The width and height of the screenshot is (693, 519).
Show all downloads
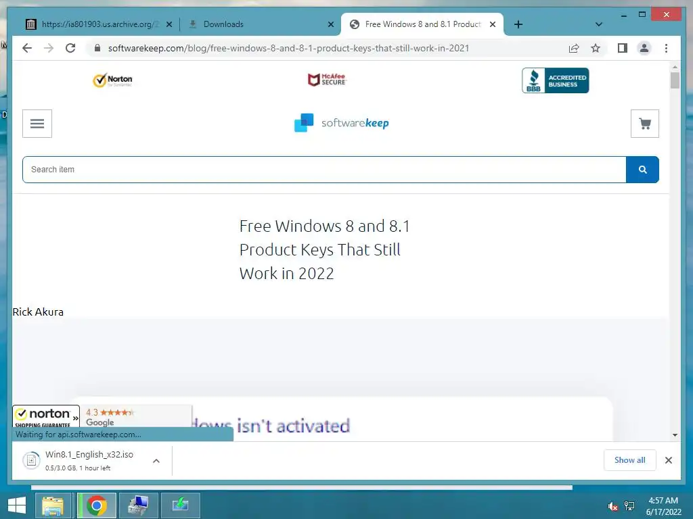point(630,460)
